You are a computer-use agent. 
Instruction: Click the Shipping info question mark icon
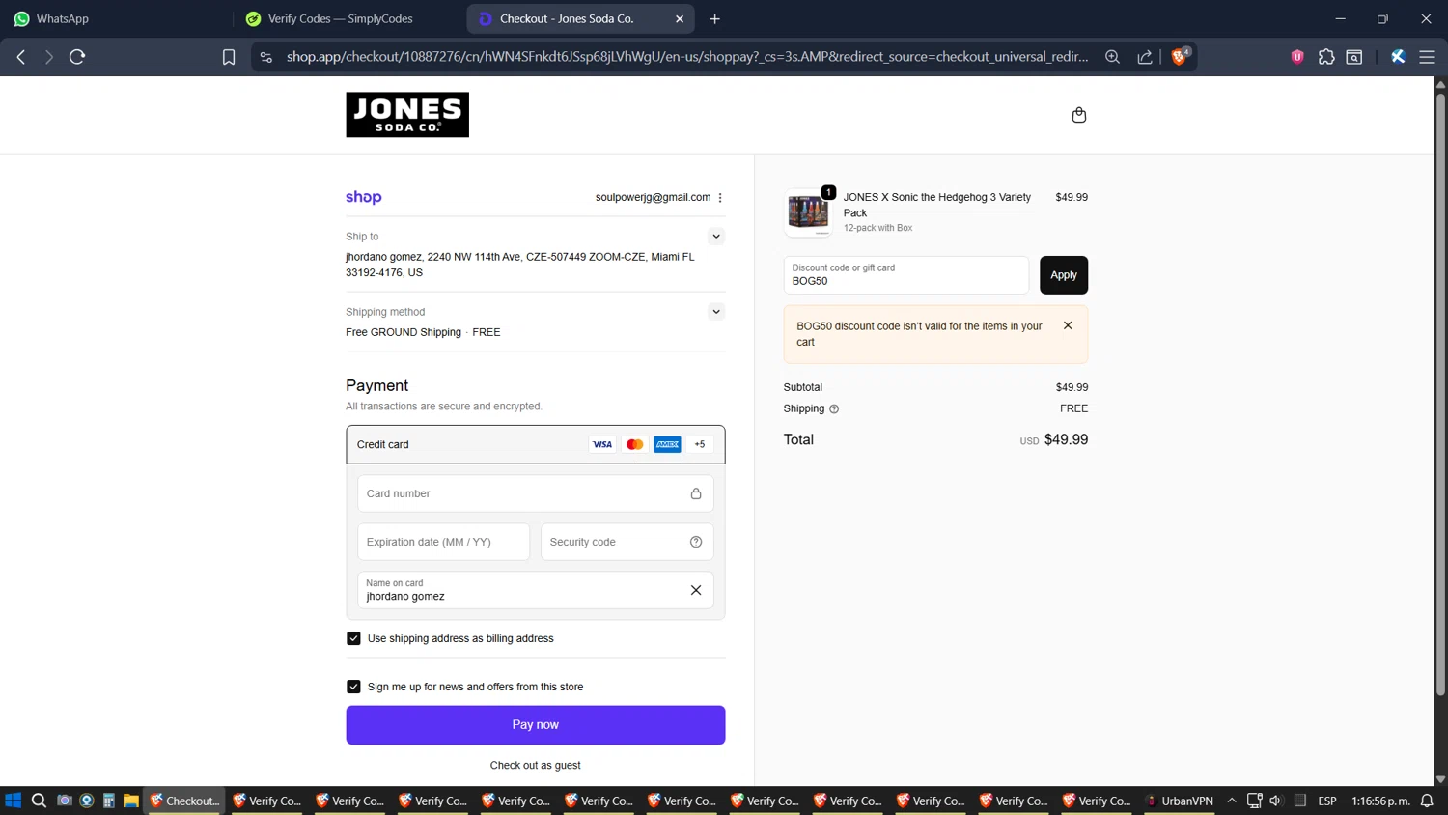point(834,409)
